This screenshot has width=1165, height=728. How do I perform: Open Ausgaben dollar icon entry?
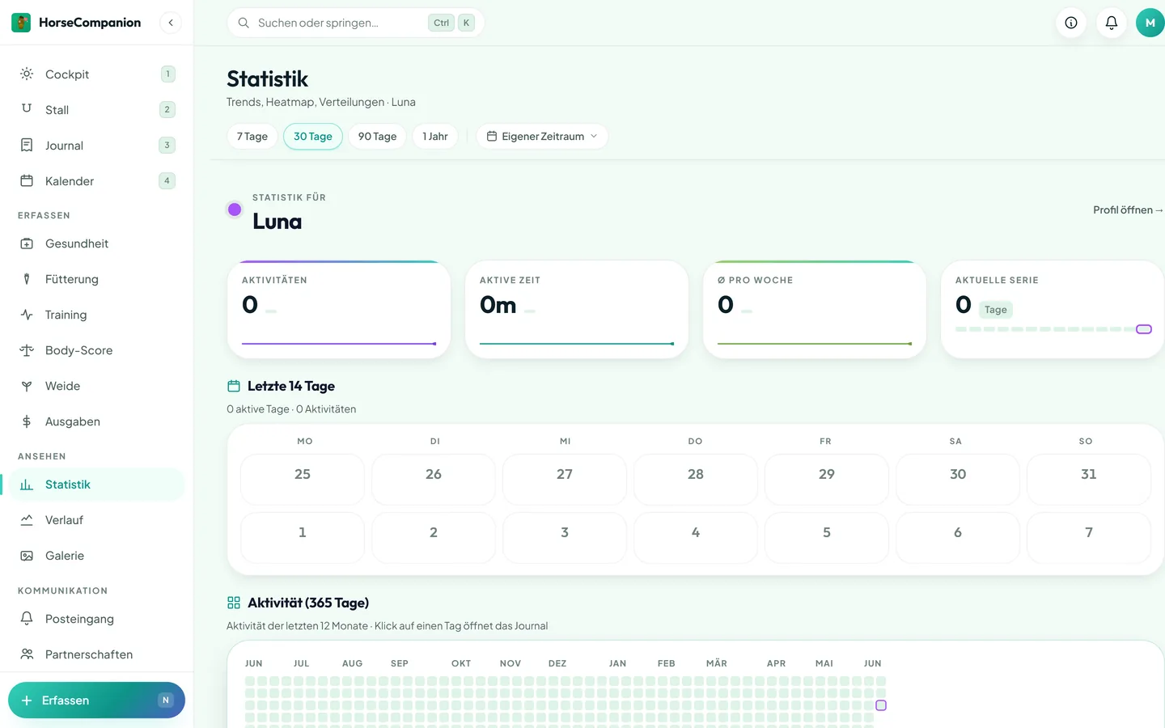(x=27, y=421)
